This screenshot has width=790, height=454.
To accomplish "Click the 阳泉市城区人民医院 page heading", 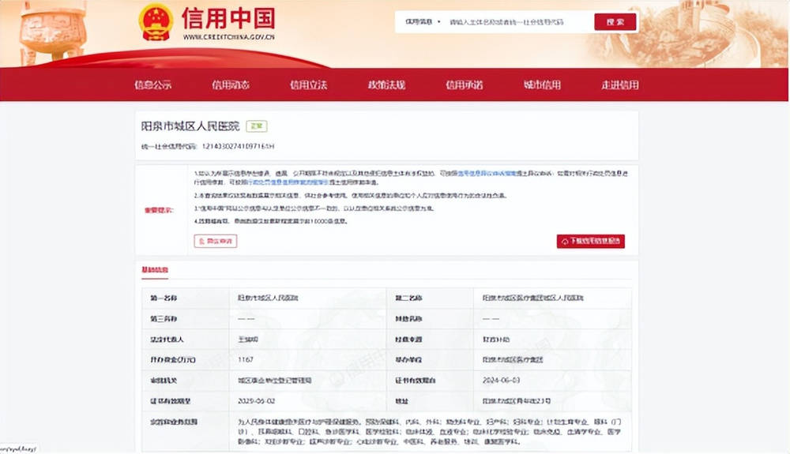I will tap(190, 126).
